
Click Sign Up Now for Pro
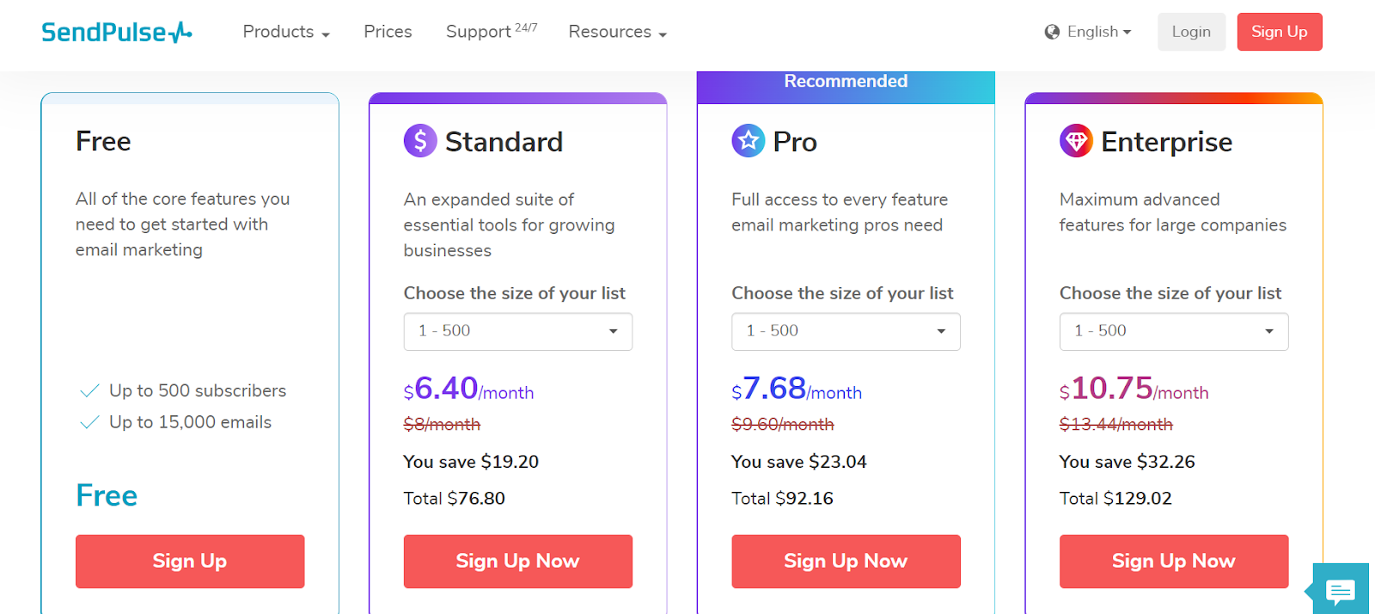pos(846,561)
